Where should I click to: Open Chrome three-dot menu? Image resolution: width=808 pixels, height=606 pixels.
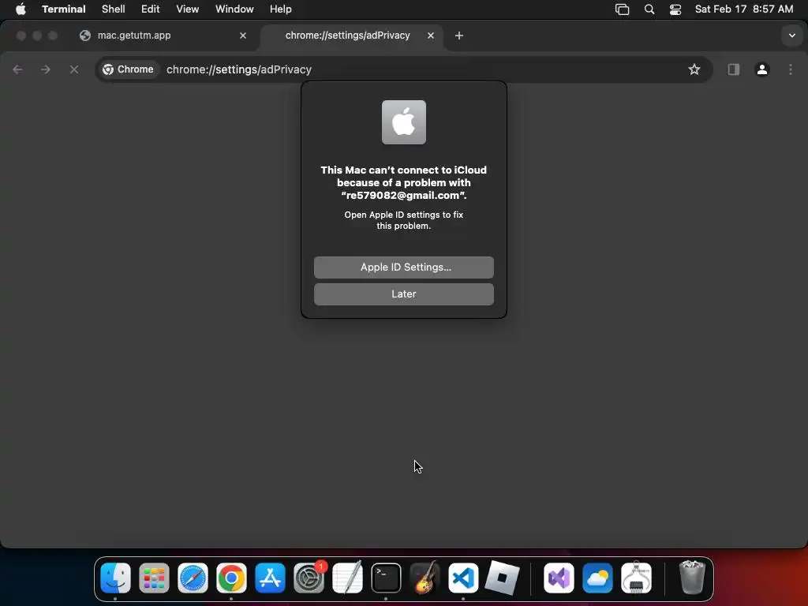point(791,69)
